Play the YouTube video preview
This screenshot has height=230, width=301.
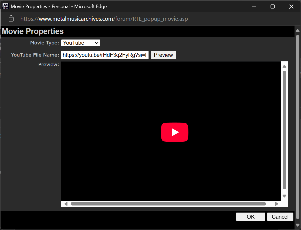pos(174,132)
